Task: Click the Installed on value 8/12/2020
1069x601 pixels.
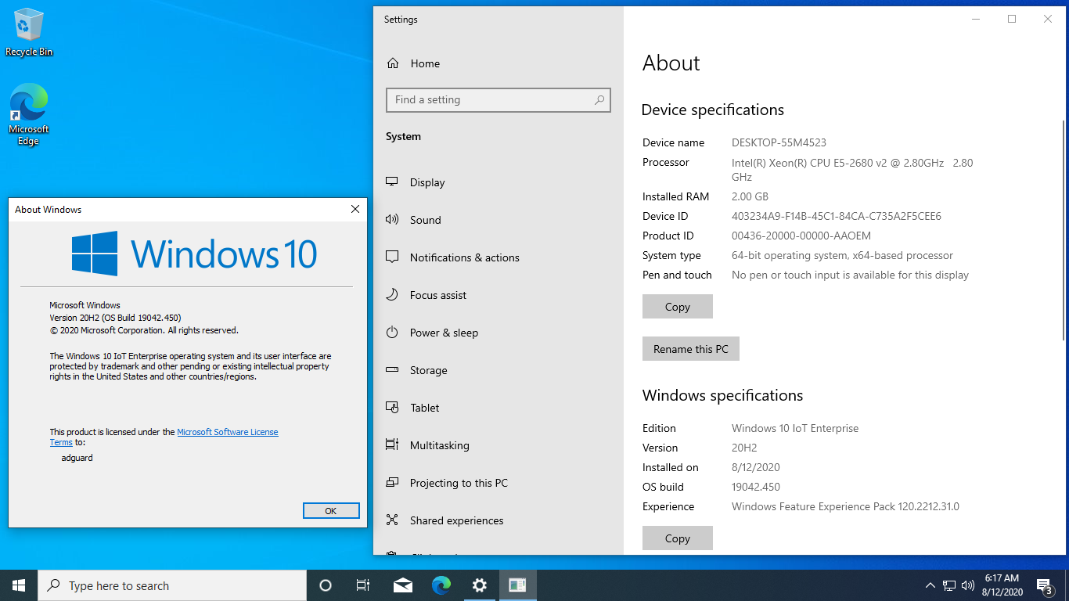Action: click(x=756, y=467)
